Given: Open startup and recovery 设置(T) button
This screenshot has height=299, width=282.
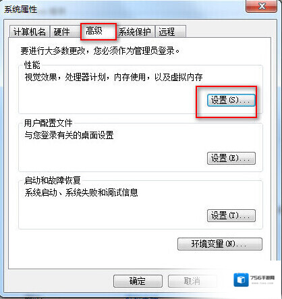Looking at the screenshot, I should 231,215.
